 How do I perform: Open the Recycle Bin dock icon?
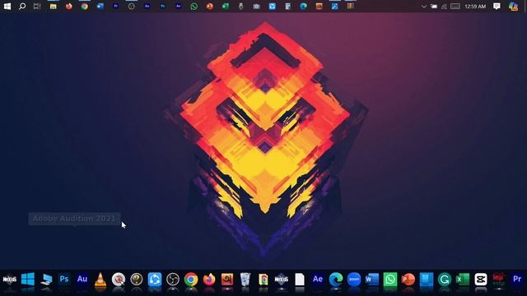coord(245,280)
